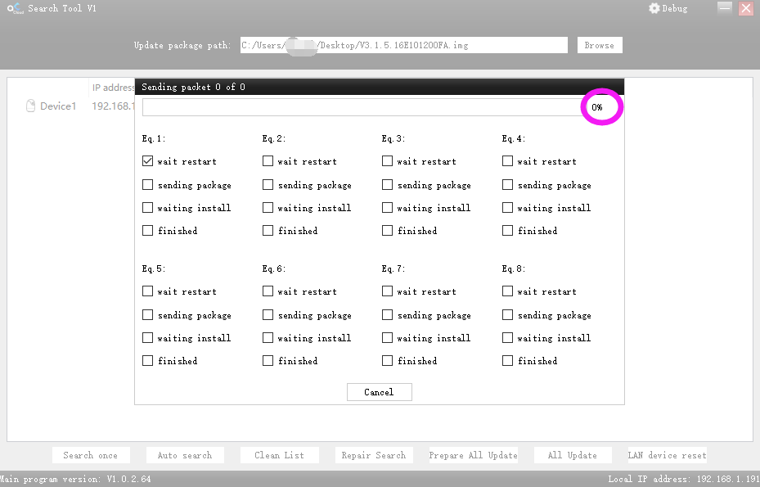760x487 pixels.
Task: Cancel the packet sending dialog
Action: 379,392
